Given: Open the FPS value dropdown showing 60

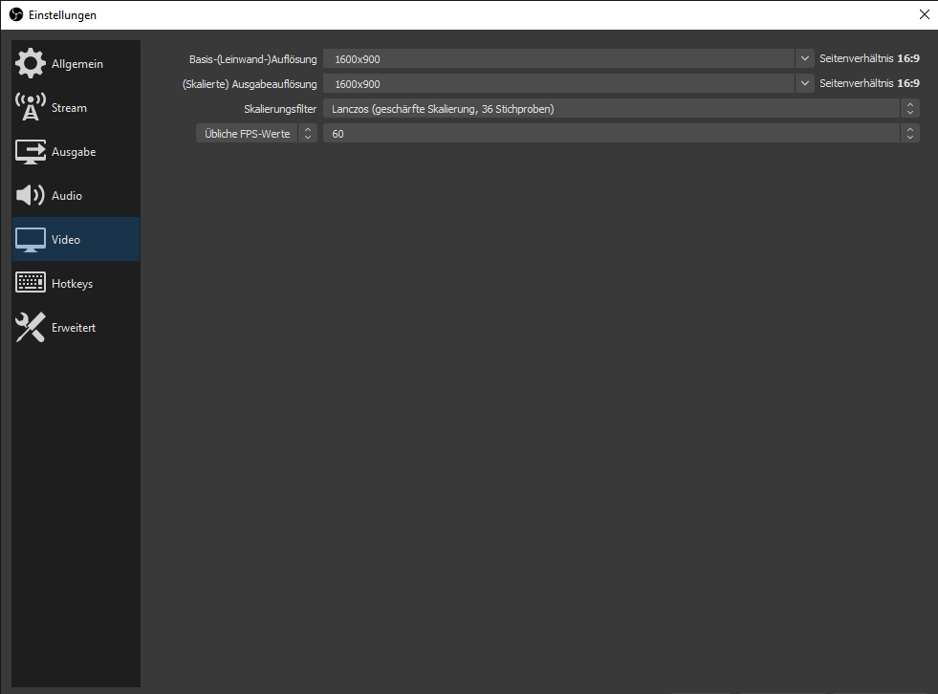Looking at the screenshot, I should 621,134.
